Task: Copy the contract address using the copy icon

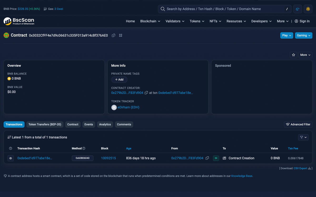Action: (113, 35)
